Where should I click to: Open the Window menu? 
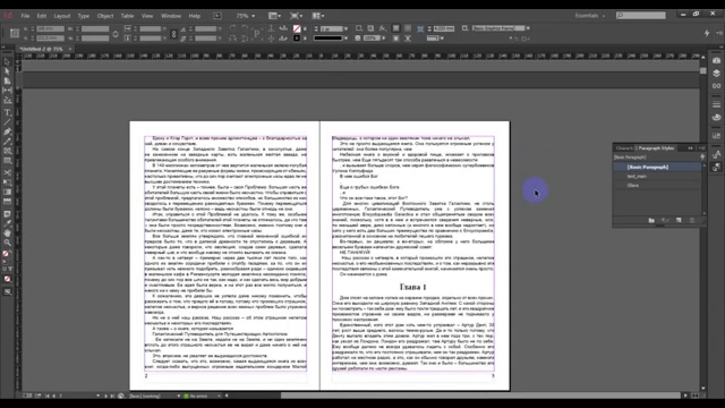tap(171, 16)
